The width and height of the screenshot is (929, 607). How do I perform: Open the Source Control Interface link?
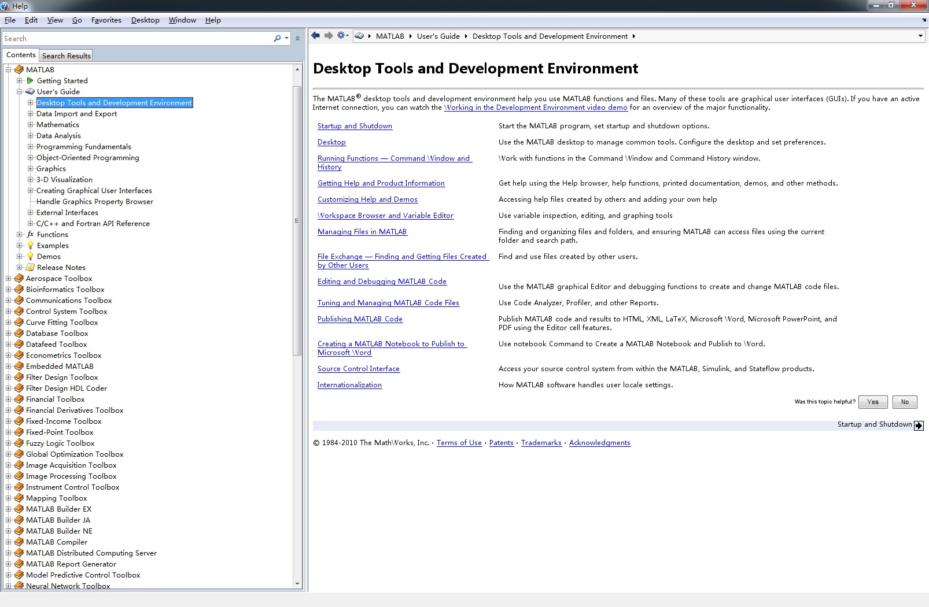(x=358, y=368)
